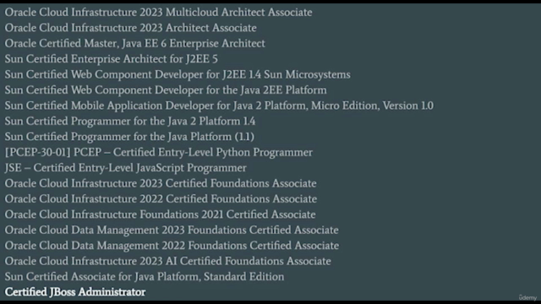The width and height of the screenshot is (541, 304).
Task: Click 'Sun Certified Associate for Java Platform, Standard Edition'
Action: [145, 276]
